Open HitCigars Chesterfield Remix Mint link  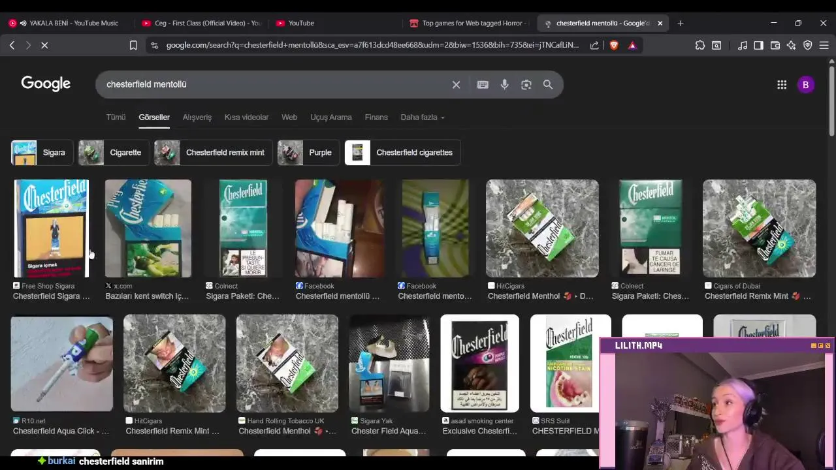(172, 431)
